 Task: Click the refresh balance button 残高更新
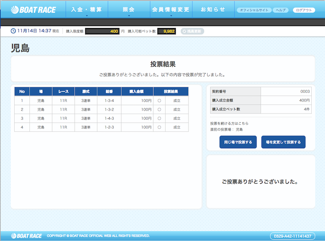(192, 31)
